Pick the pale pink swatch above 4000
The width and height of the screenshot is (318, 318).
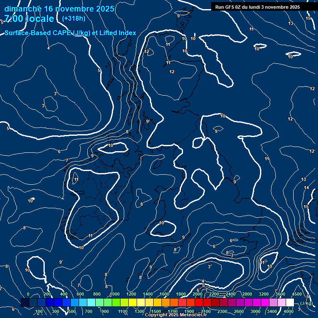[282, 302]
